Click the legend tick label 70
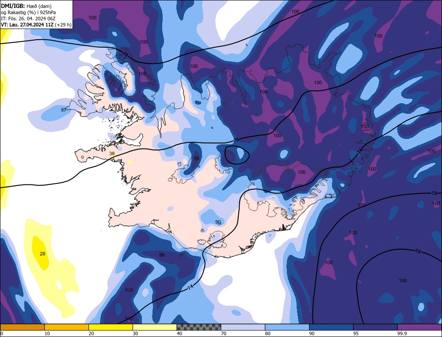Screen dimensions: 442x337 (x=224, y=333)
